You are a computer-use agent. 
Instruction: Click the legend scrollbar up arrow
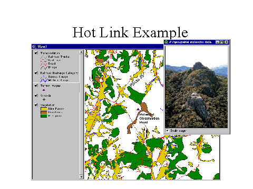click(x=81, y=52)
